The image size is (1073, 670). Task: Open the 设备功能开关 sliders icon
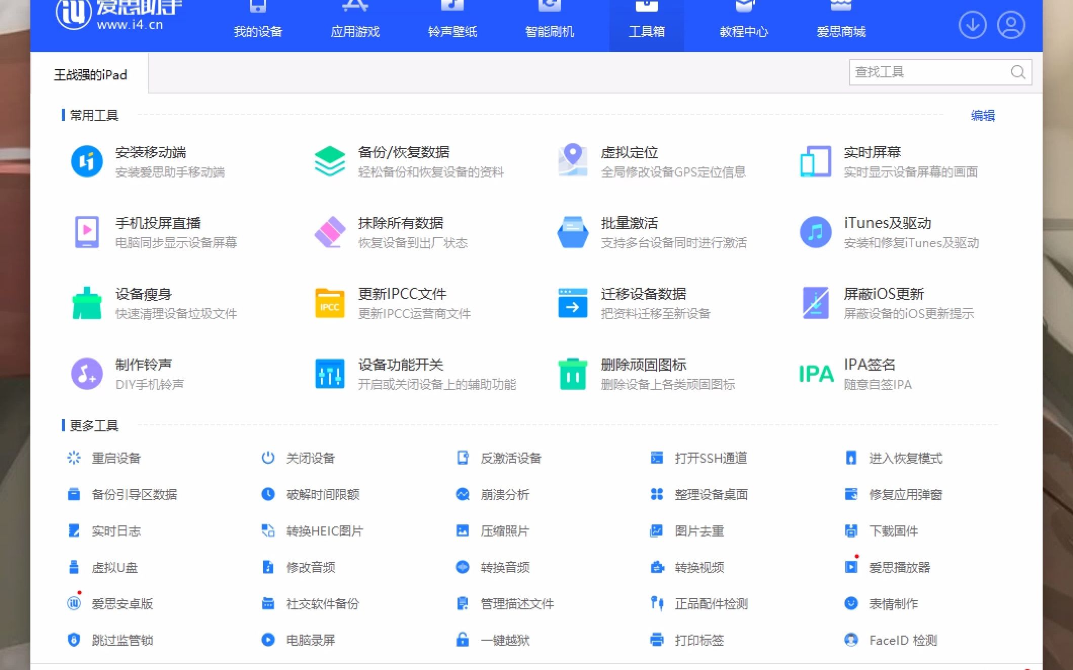click(329, 374)
